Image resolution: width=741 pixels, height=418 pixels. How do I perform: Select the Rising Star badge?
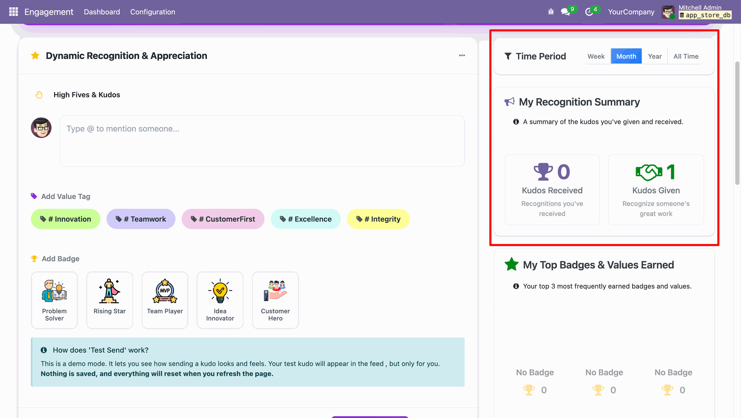point(110,300)
